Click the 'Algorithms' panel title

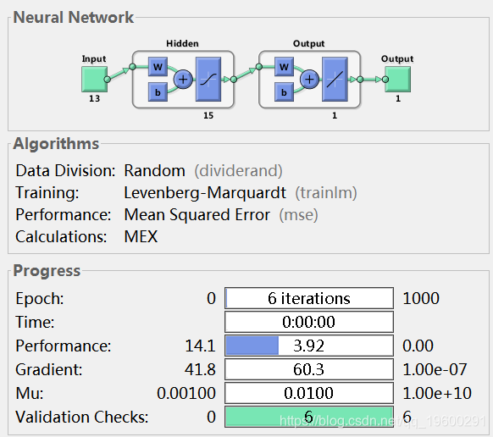click(56, 144)
